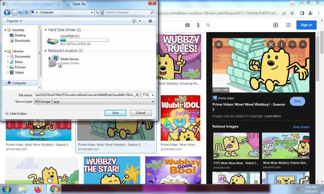Bookmark this page with star icon
The height and width of the screenshot is (194, 324).
[x=292, y=13]
